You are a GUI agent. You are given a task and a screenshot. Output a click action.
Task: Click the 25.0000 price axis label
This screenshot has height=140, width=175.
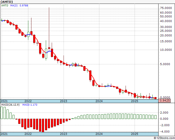[166, 31]
